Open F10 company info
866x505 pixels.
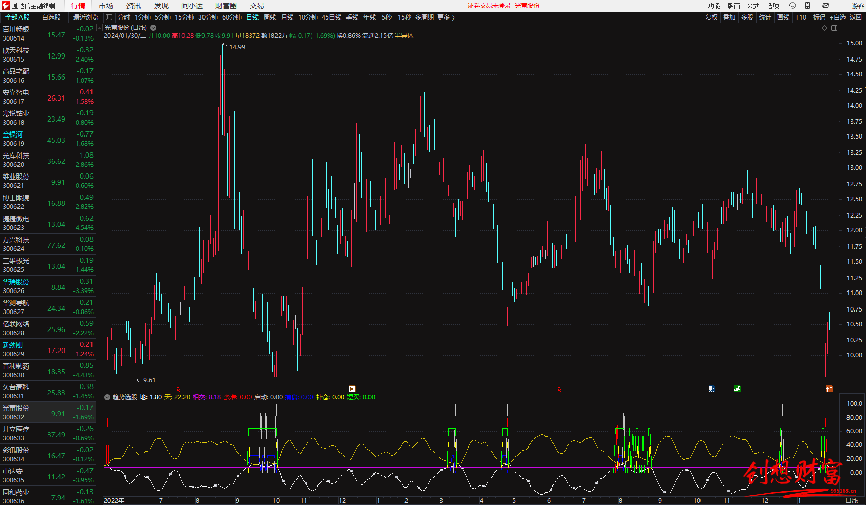[801, 17]
